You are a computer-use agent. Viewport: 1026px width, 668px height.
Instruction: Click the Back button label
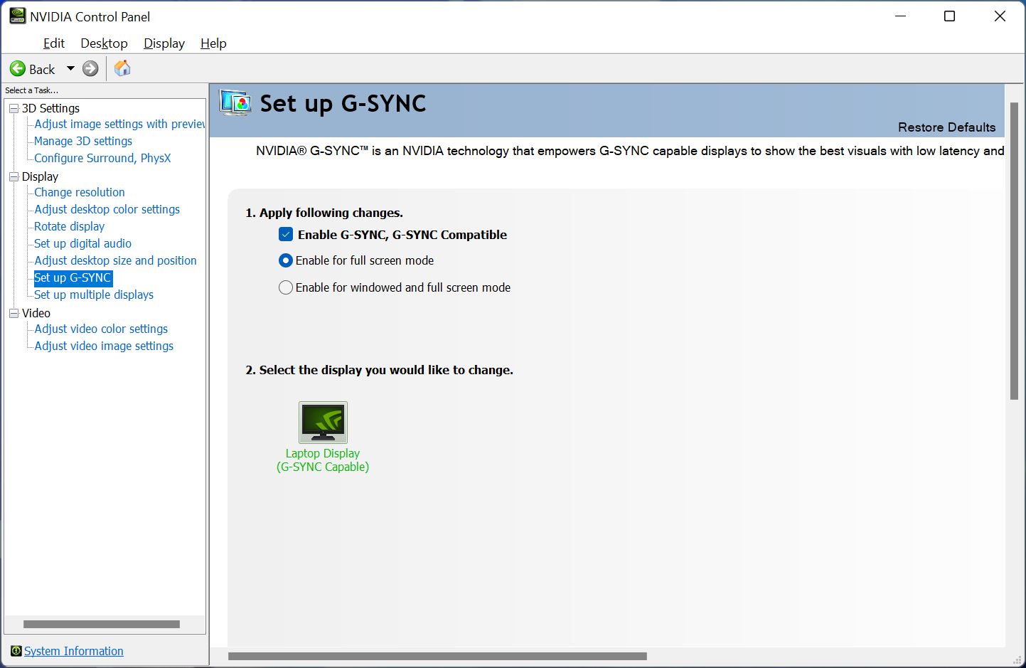(x=42, y=69)
